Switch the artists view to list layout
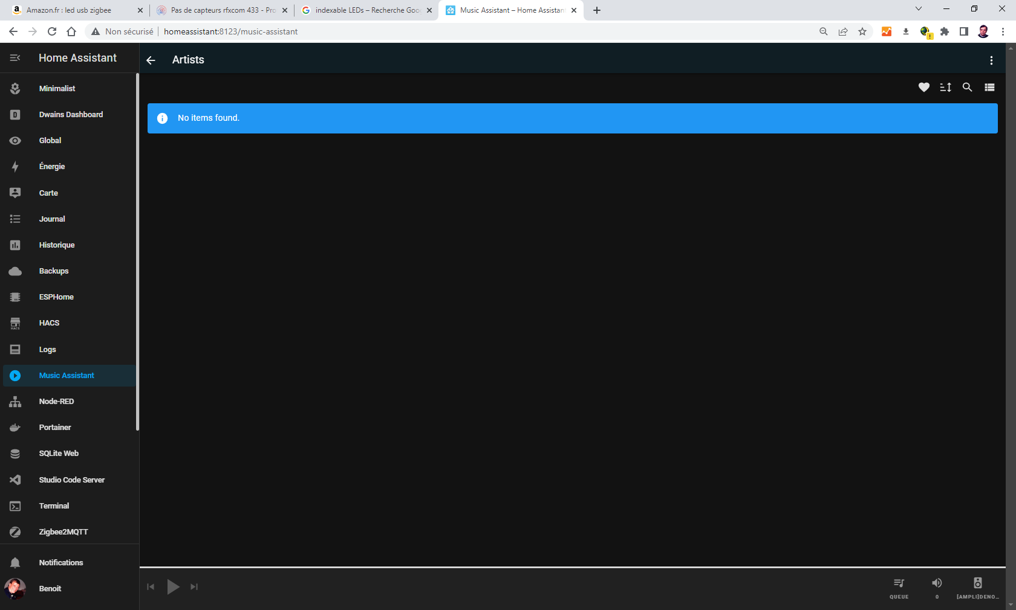1016x610 pixels. click(x=989, y=88)
